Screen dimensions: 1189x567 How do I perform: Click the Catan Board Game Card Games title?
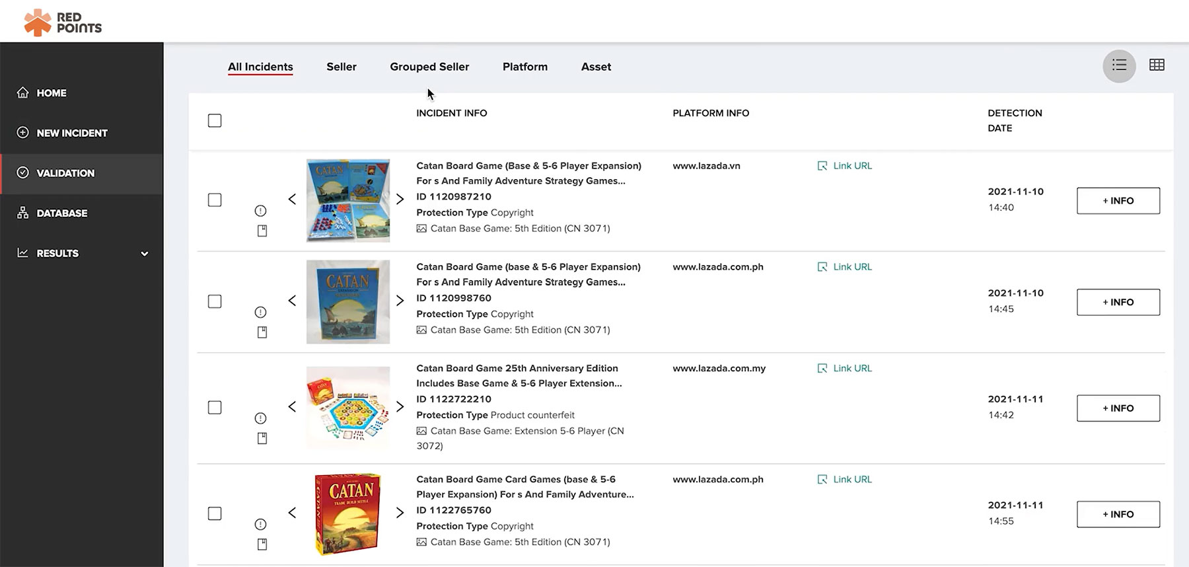pos(525,486)
